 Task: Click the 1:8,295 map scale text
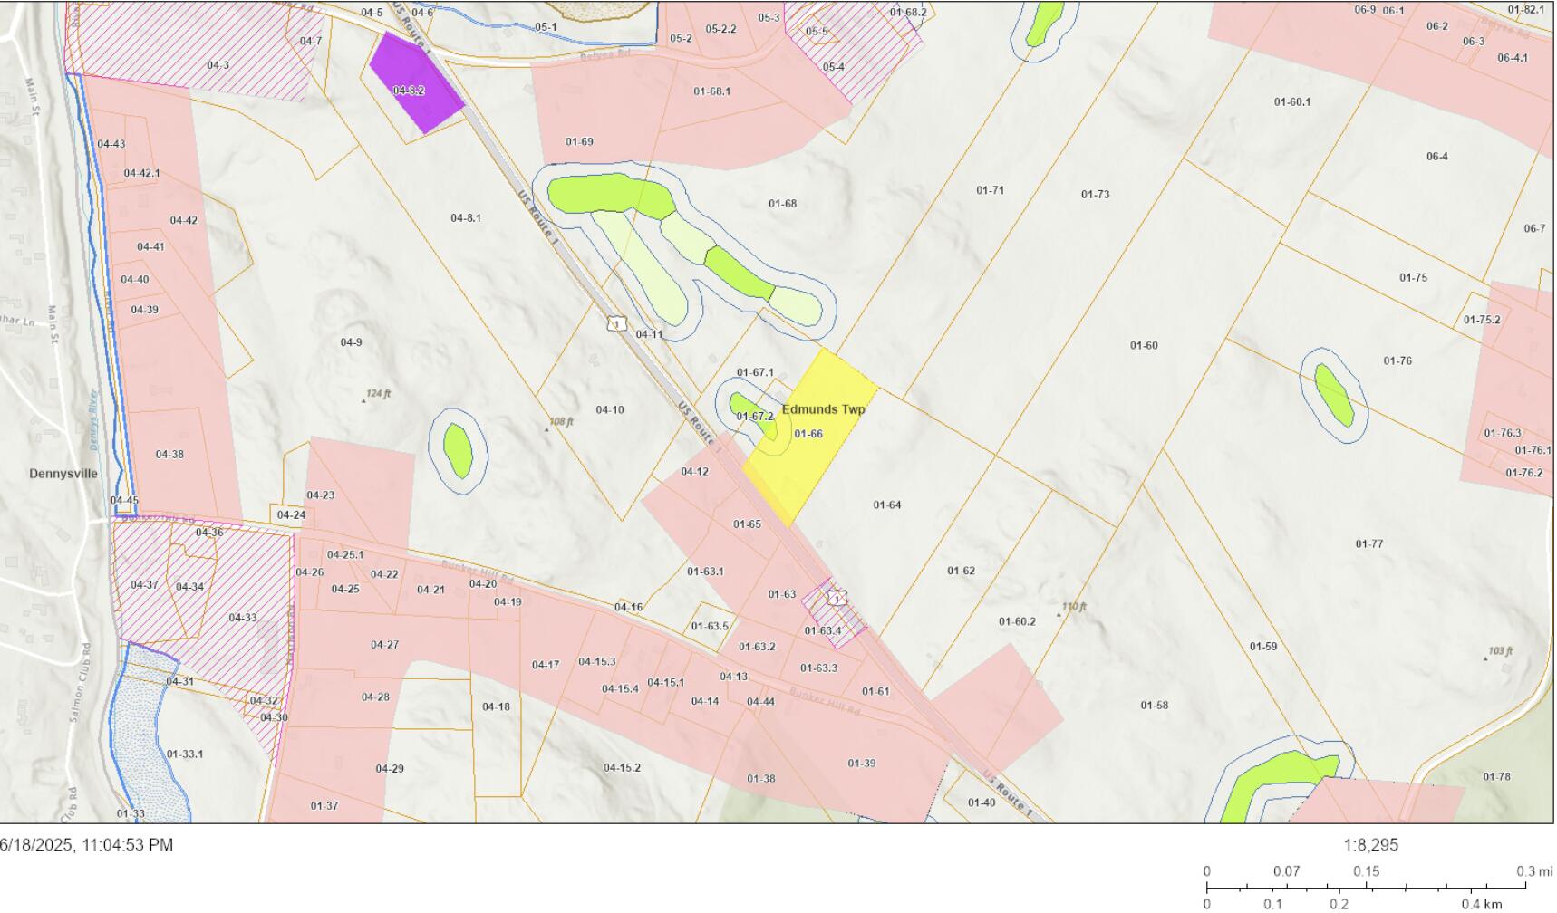point(1370,845)
